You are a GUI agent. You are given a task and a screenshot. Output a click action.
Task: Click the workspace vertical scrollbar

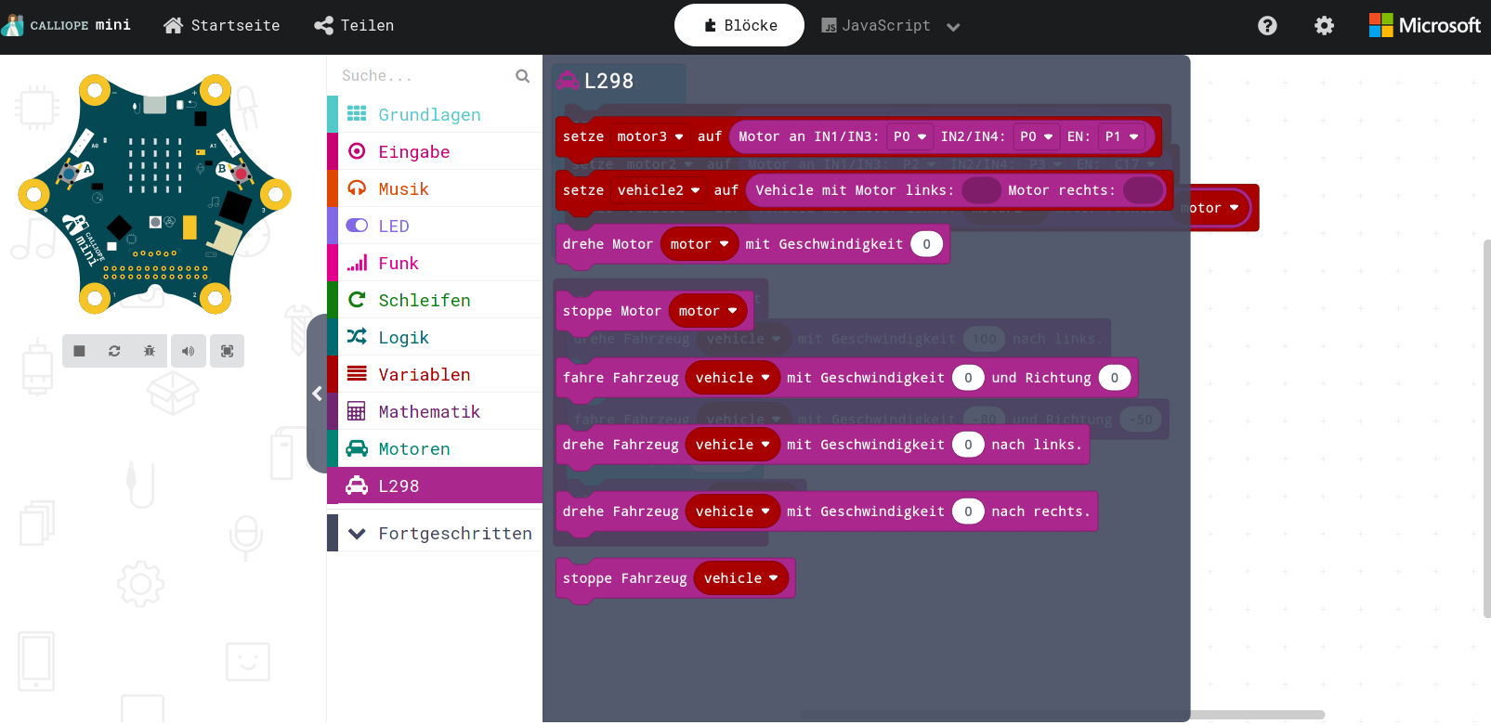coord(1486,427)
